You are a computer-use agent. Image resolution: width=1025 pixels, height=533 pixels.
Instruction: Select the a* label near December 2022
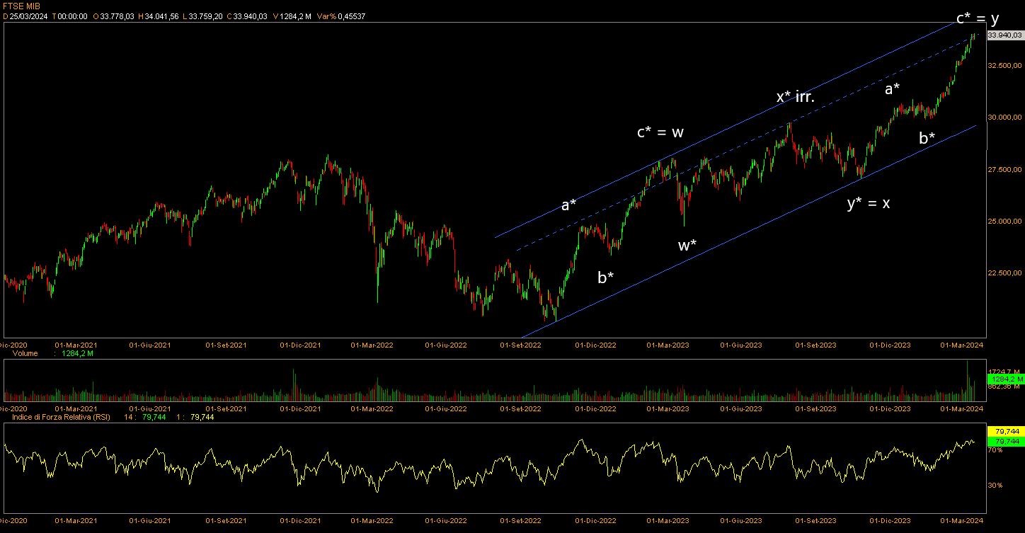pos(568,205)
